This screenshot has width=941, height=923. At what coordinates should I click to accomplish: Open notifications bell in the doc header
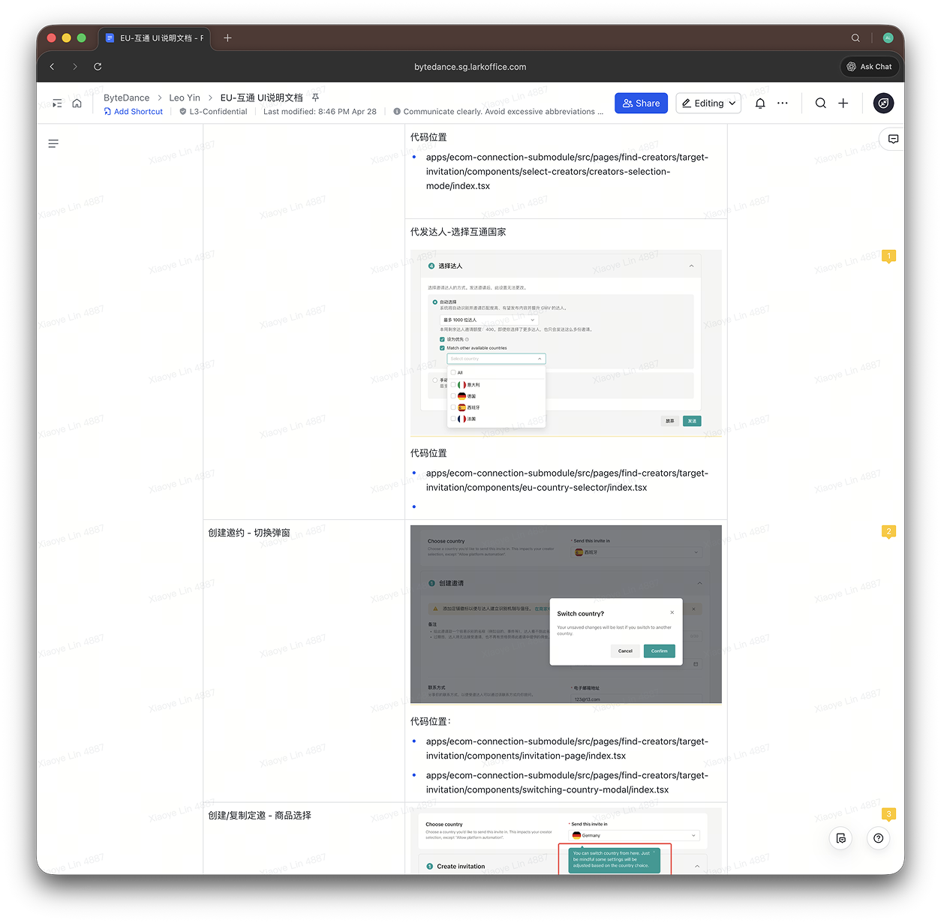coord(760,104)
